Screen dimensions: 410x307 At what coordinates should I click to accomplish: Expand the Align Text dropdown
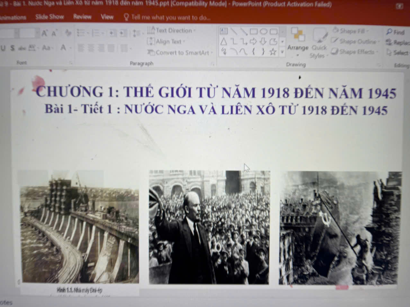pyautogui.click(x=166, y=41)
